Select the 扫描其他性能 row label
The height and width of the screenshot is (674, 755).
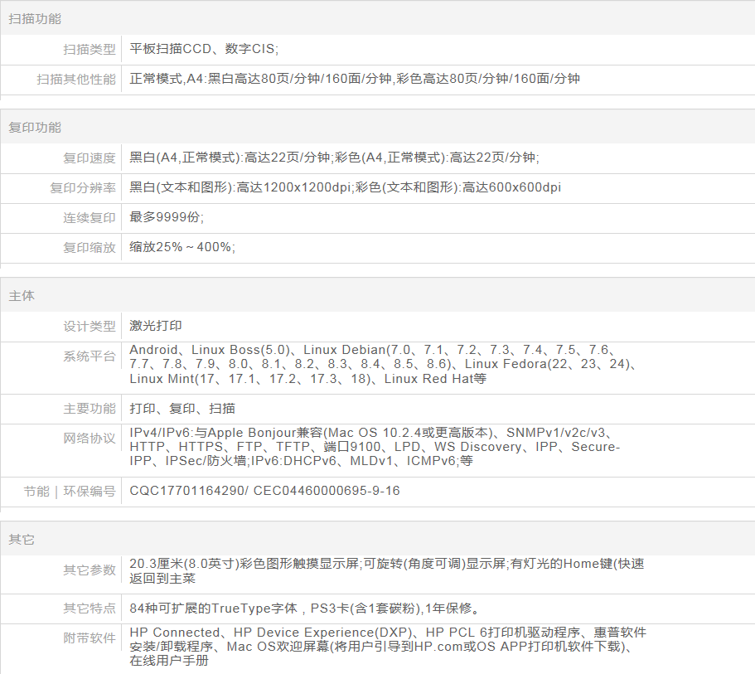(x=76, y=80)
